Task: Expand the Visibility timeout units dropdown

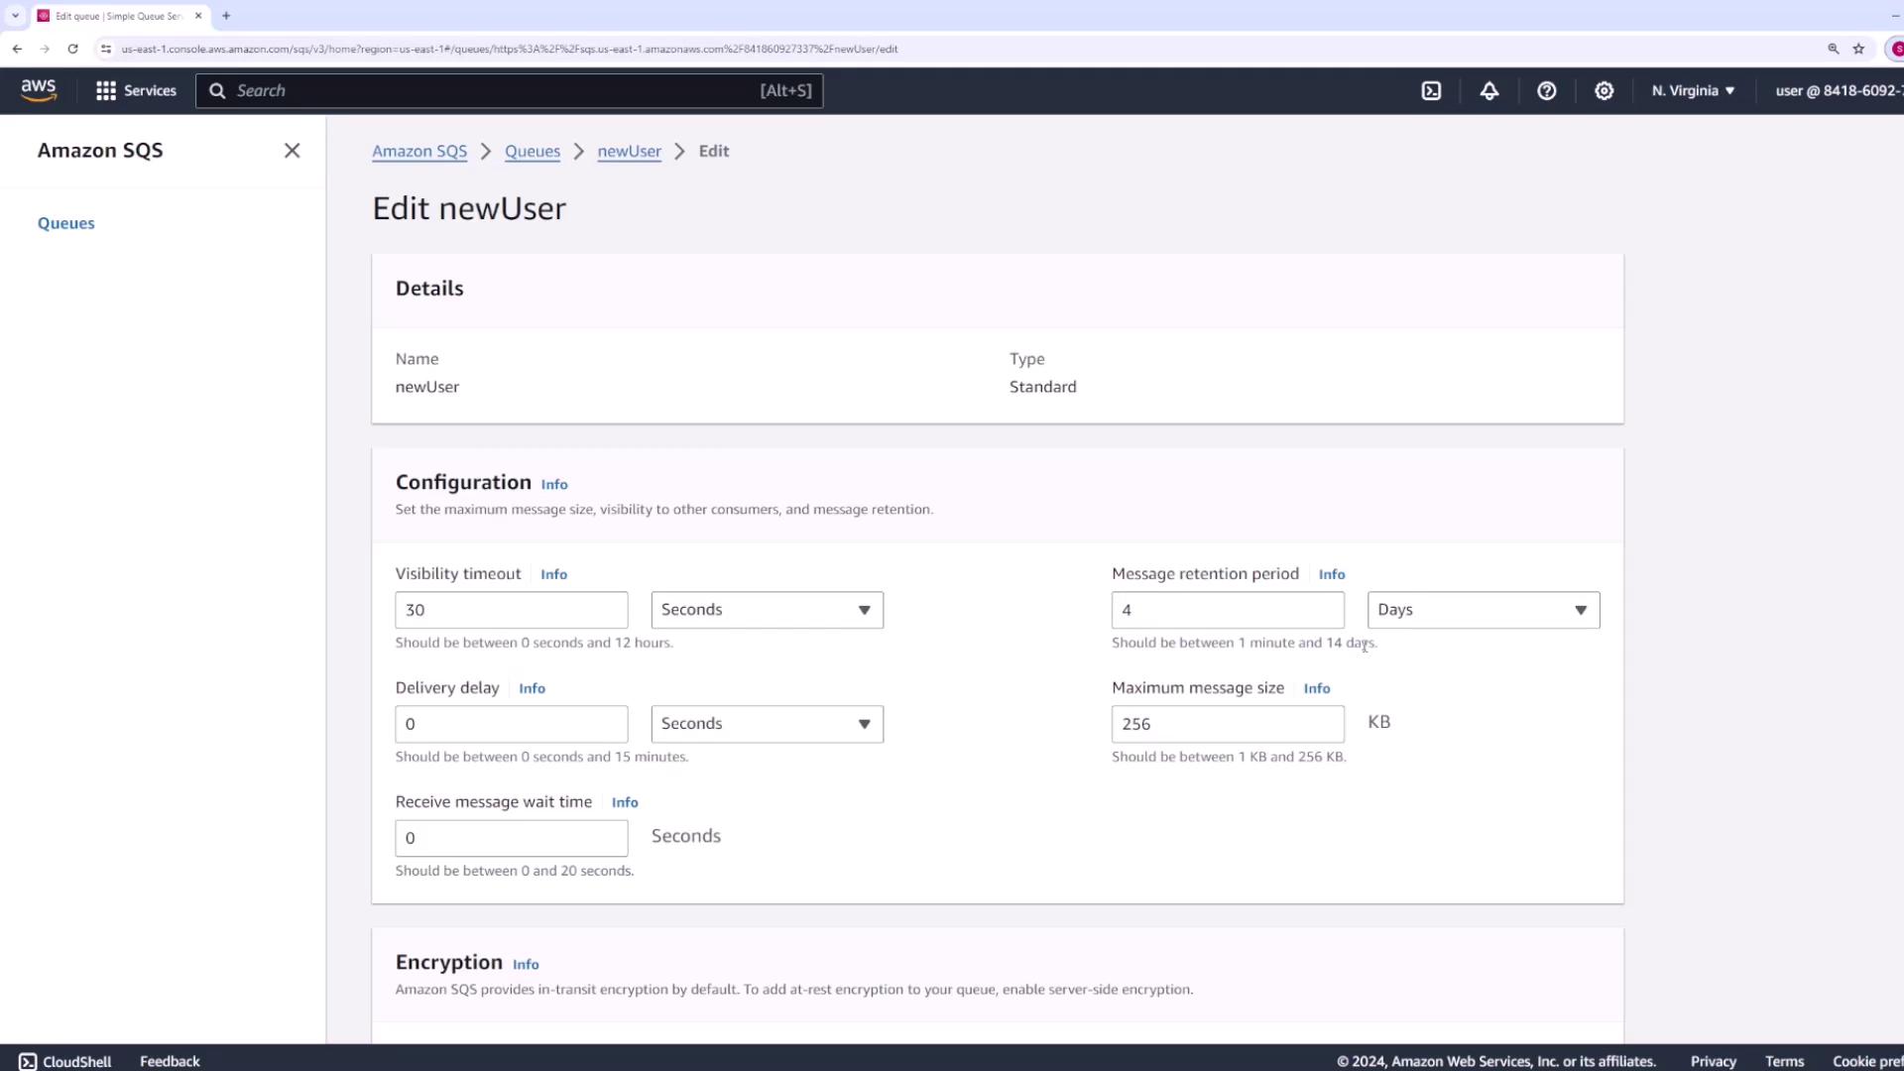Action: click(767, 610)
